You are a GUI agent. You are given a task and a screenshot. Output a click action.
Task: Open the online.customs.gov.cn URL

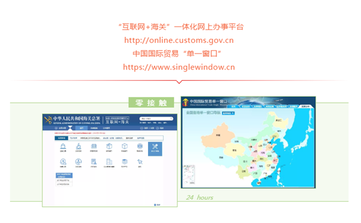179,40
